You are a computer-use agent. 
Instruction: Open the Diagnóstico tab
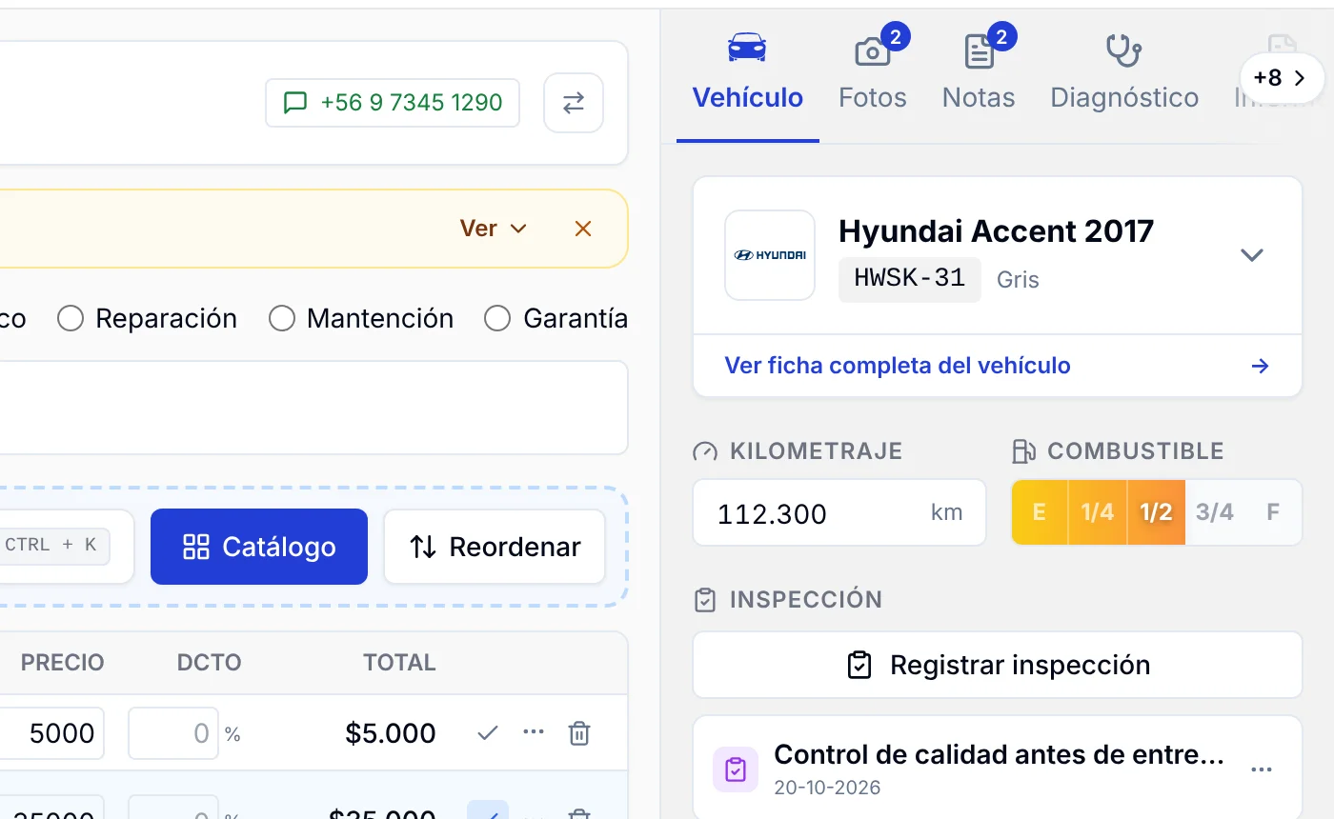click(x=1124, y=72)
